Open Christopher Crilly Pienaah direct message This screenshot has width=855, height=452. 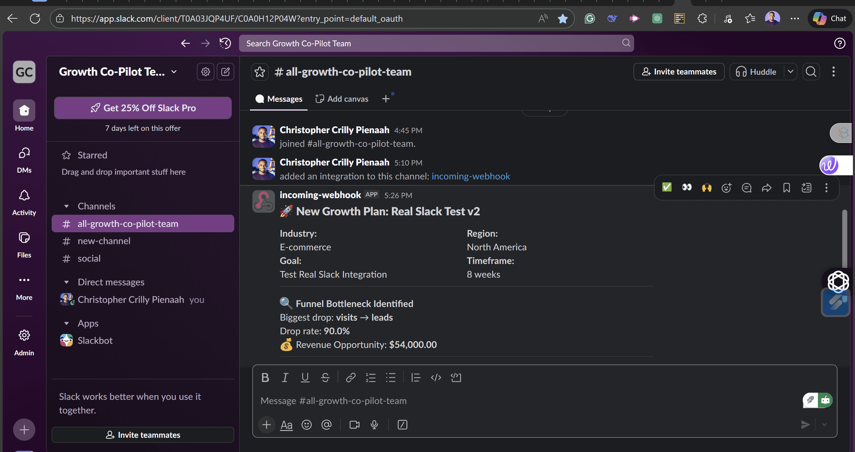143,300
